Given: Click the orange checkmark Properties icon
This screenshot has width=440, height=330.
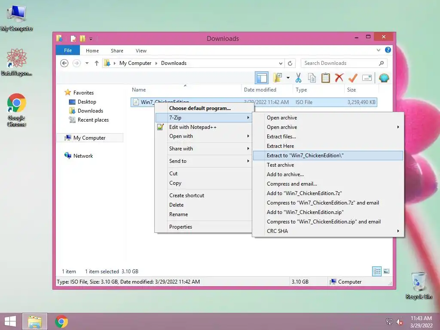Looking at the screenshot, I should [x=353, y=78].
